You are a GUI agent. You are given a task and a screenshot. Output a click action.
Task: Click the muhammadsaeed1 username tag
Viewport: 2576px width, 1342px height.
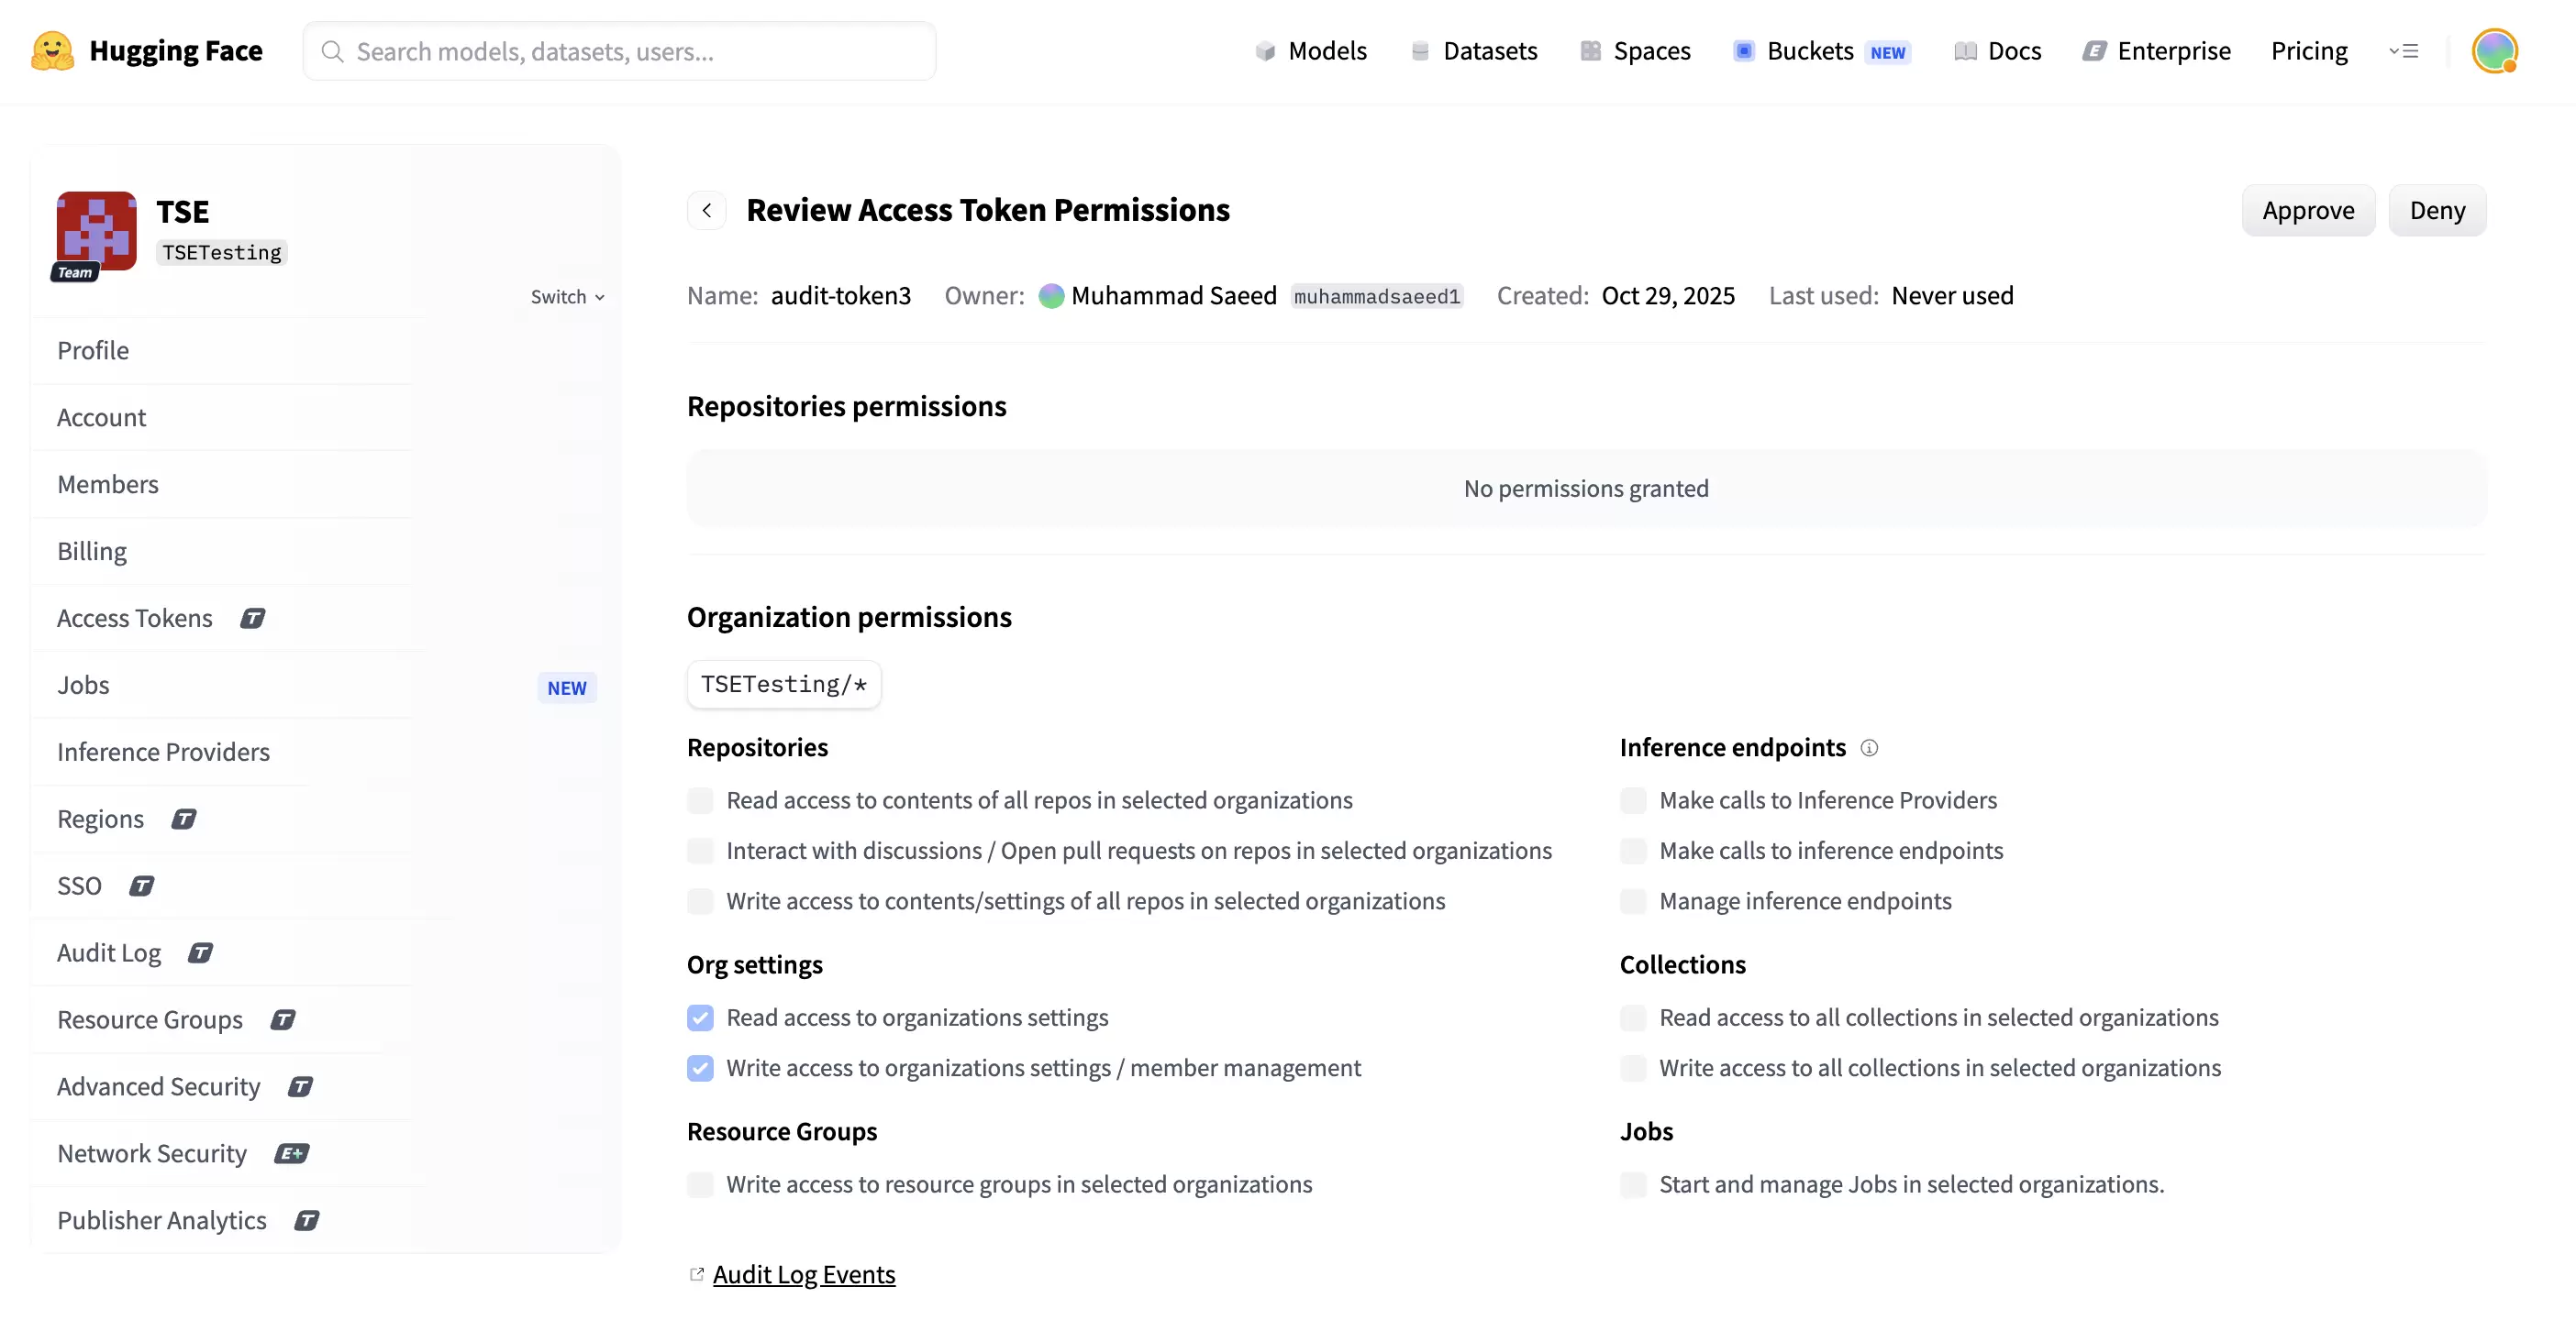(1377, 297)
